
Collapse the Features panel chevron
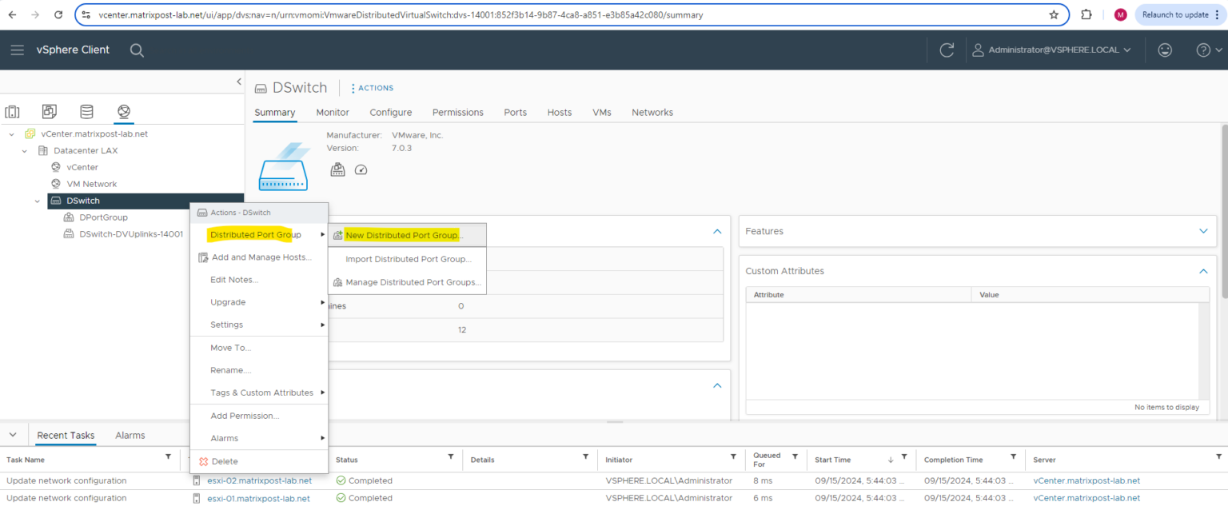(x=1203, y=231)
